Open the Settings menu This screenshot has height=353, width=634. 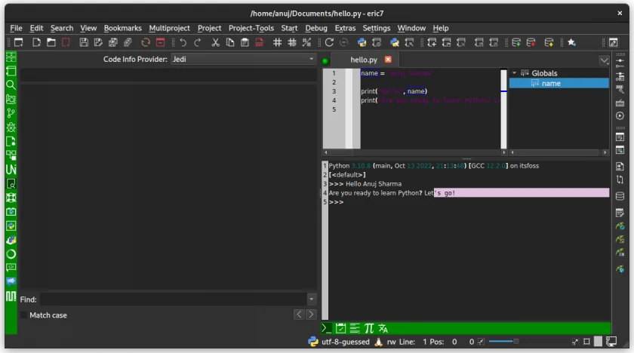[x=376, y=28]
